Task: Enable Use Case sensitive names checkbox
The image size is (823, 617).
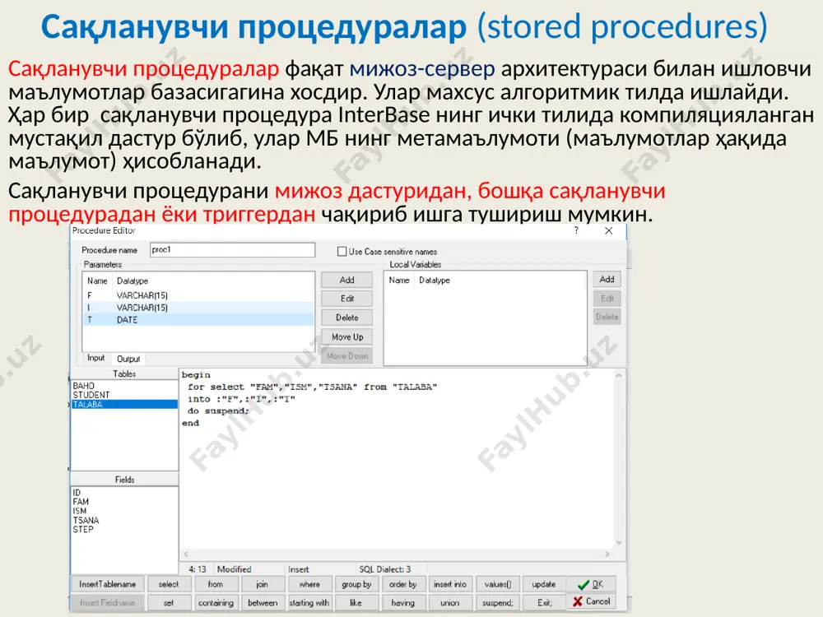Action: pyautogui.click(x=342, y=252)
